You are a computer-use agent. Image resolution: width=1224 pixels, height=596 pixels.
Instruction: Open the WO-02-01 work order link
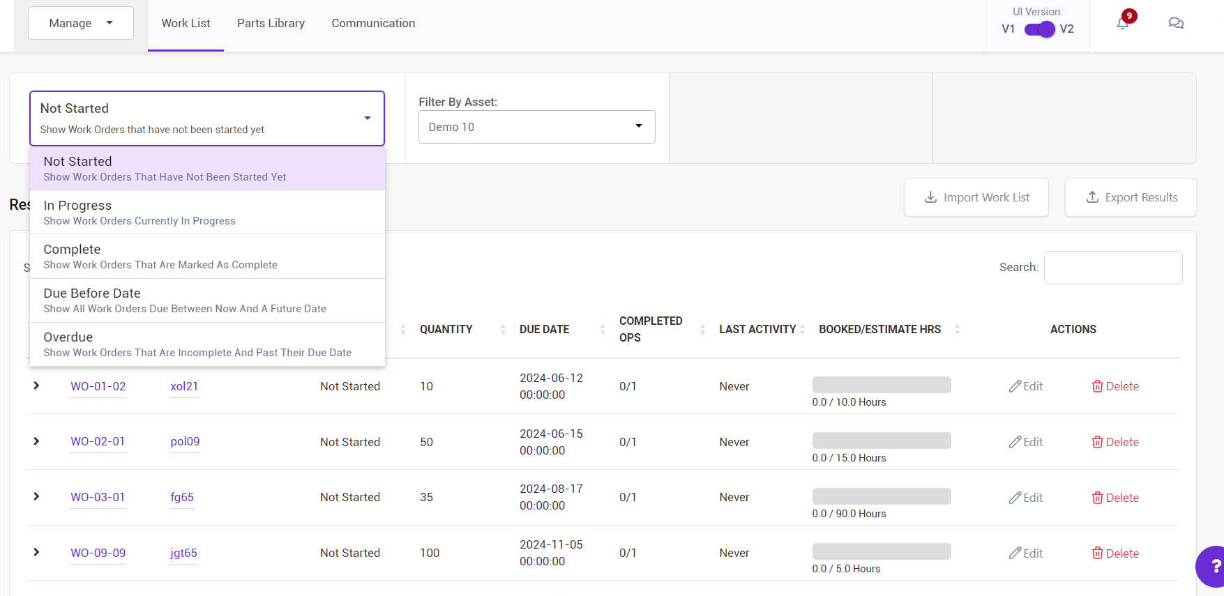[x=98, y=441]
